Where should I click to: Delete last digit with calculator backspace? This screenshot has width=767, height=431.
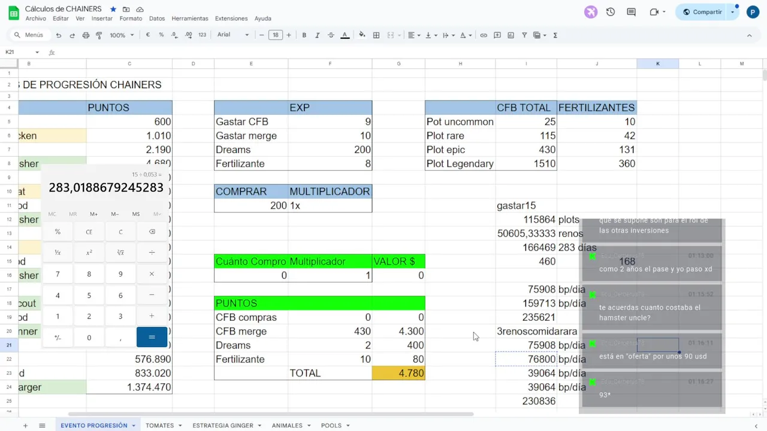click(152, 232)
